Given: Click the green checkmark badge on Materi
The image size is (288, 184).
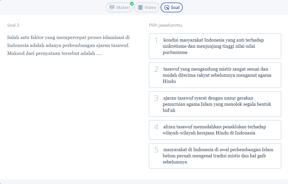Looking at the screenshot, I should point(132,4).
